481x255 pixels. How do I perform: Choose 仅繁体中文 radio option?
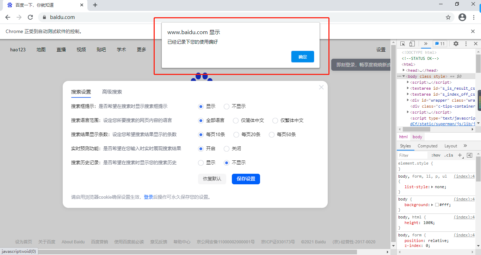(x=275, y=120)
